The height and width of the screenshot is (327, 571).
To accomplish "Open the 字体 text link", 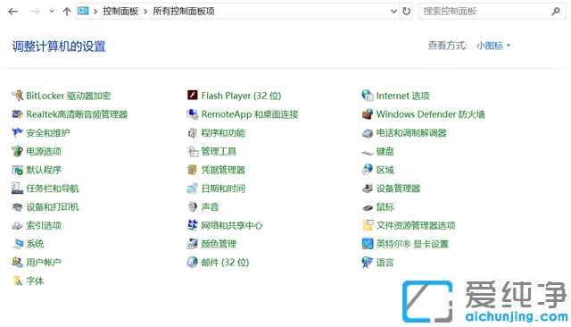I will pyautogui.click(x=35, y=281).
